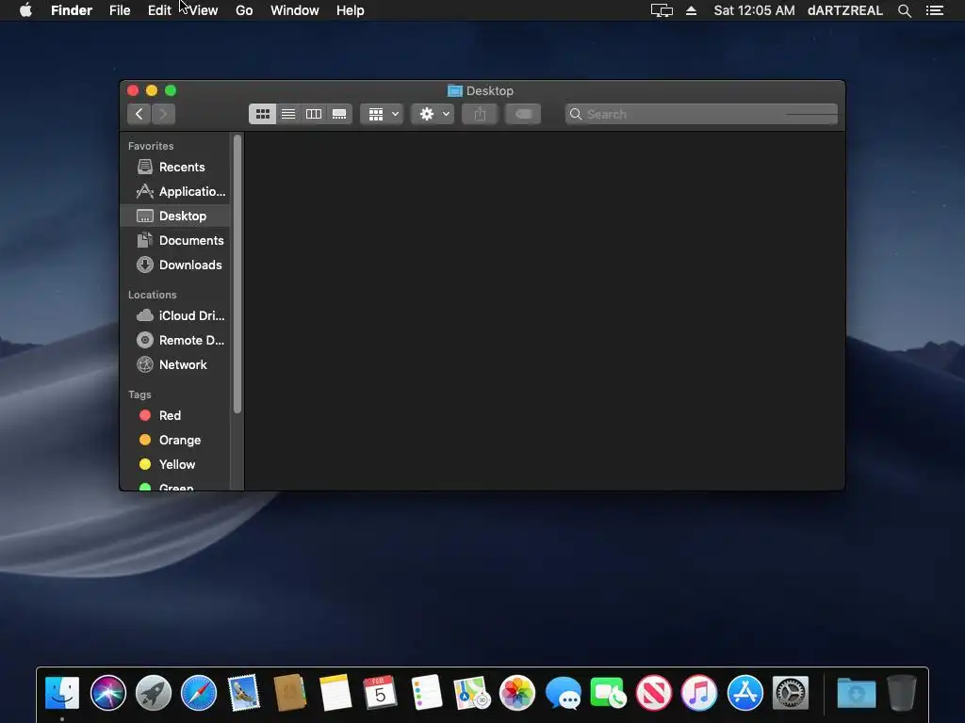Open the gear Action menu
Screen dimensions: 965x723
tap(433, 114)
